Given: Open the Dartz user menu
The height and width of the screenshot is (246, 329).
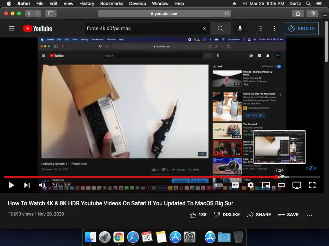Looking at the screenshot, I should [295, 4].
